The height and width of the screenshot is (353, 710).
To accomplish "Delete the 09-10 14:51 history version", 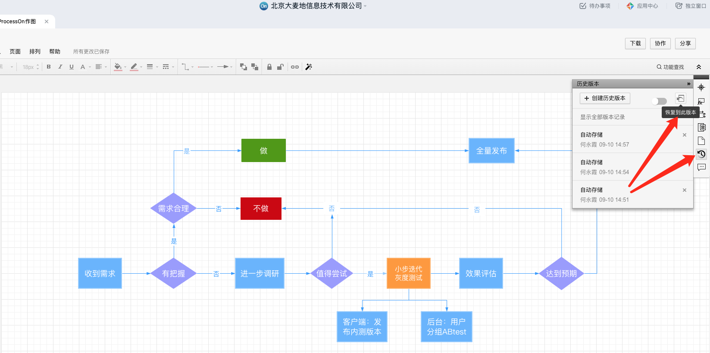I will [x=685, y=190].
